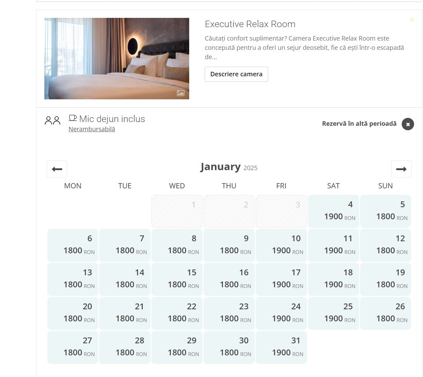Open the Nerambursabilă policy link
Viewport: 423px width, 377px height.
(x=92, y=129)
